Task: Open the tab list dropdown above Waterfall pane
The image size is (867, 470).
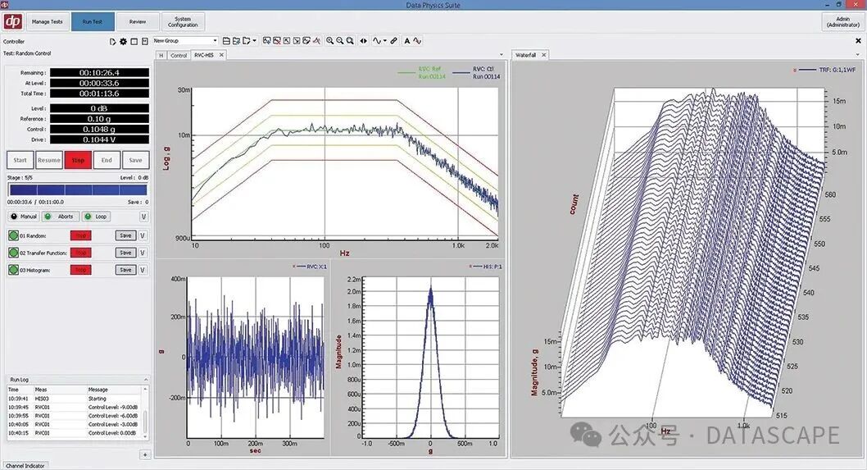Action: [858, 55]
